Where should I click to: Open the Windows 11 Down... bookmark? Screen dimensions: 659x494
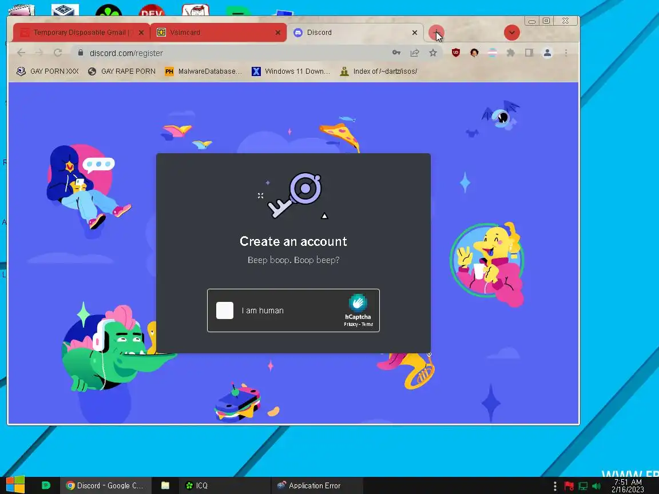pos(291,71)
